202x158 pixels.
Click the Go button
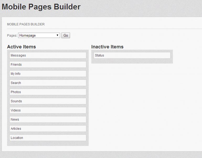pos(66,35)
